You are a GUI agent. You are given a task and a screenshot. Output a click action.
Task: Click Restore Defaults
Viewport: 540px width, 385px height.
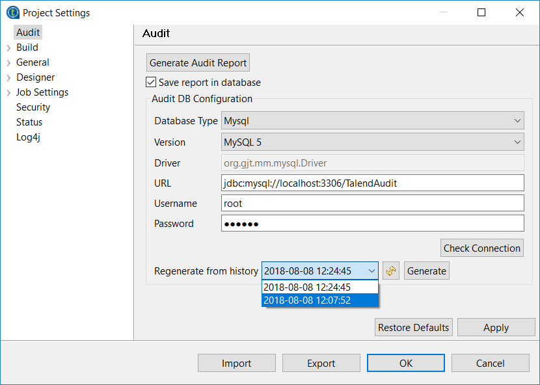click(x=413, y=328)
